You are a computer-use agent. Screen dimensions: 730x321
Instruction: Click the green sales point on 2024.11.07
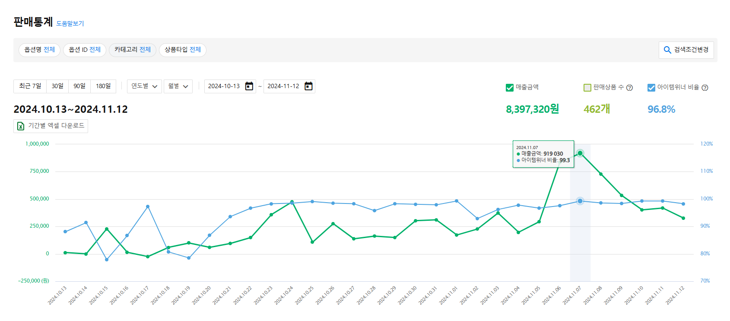point(580,153)
